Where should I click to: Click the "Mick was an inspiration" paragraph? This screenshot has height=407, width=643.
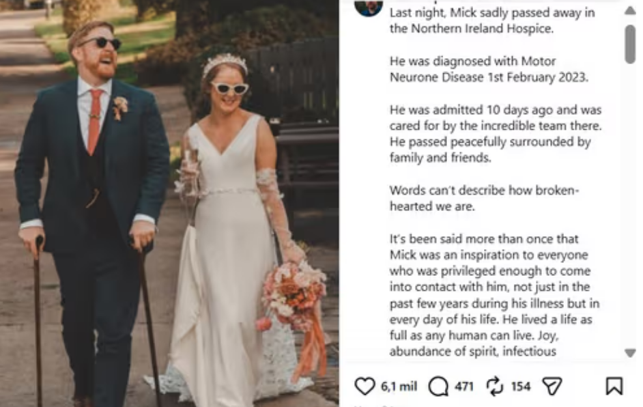[494, 295]
